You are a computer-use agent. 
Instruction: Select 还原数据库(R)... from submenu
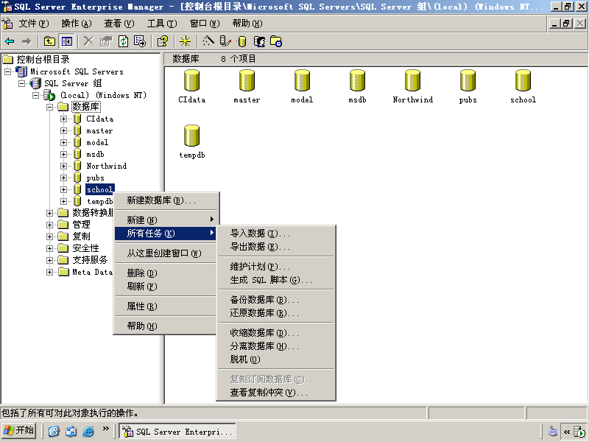point(275,313)
